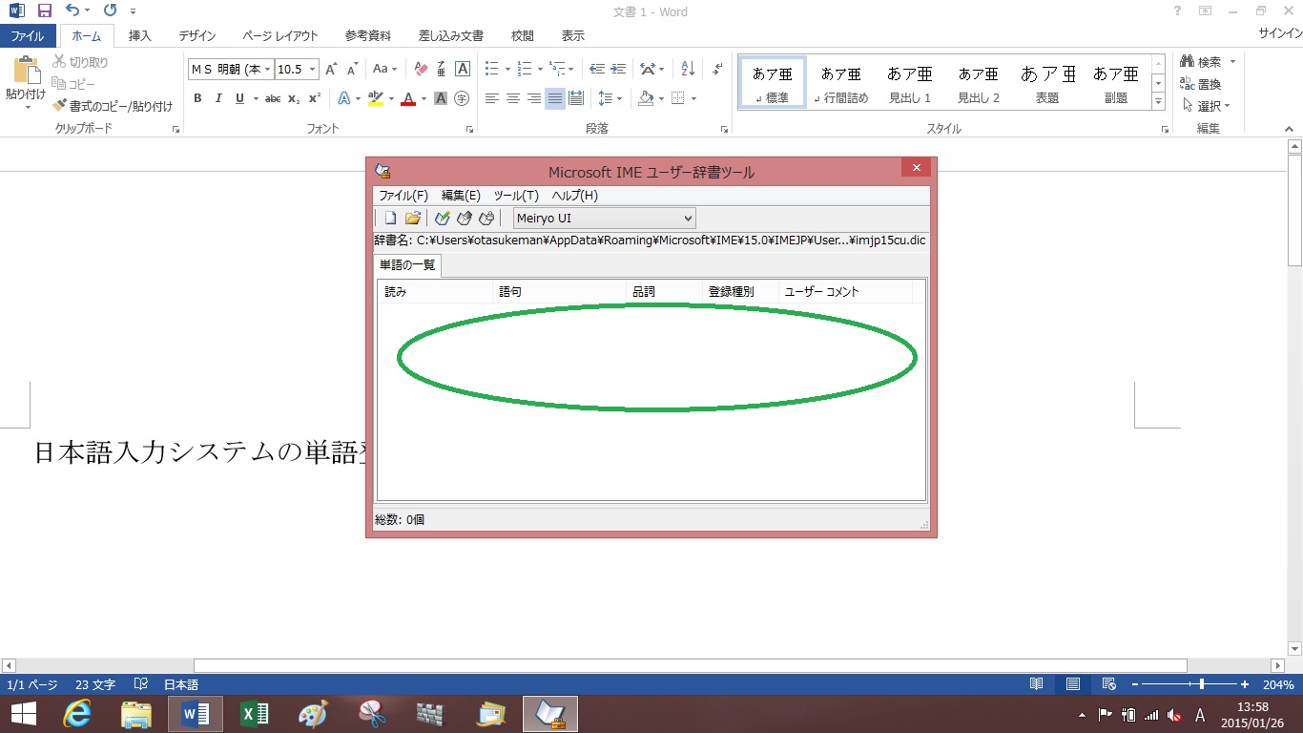Viewport: 1303px width, 733px height.
Task: Click the clear formatting eraser icon
Action: tap(421, 70)
